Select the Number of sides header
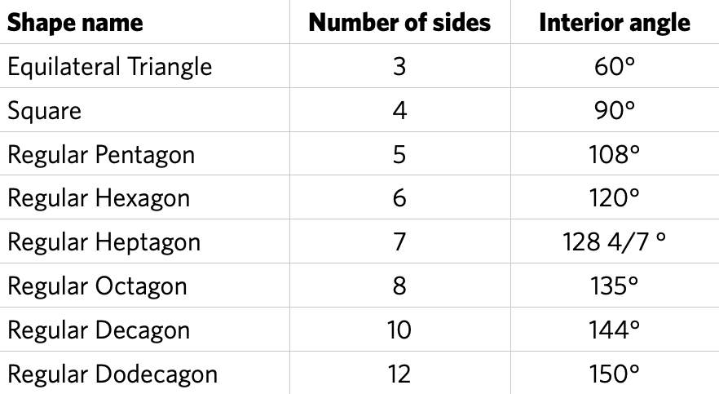The height and width of the screenshot is (394, 719). point(399,23)
